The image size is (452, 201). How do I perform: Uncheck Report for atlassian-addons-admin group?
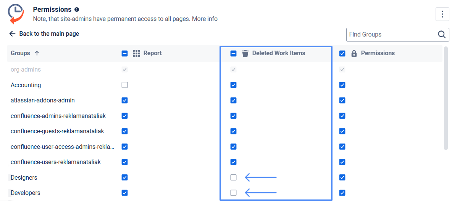pyautogui.click(x=124, y=100)
